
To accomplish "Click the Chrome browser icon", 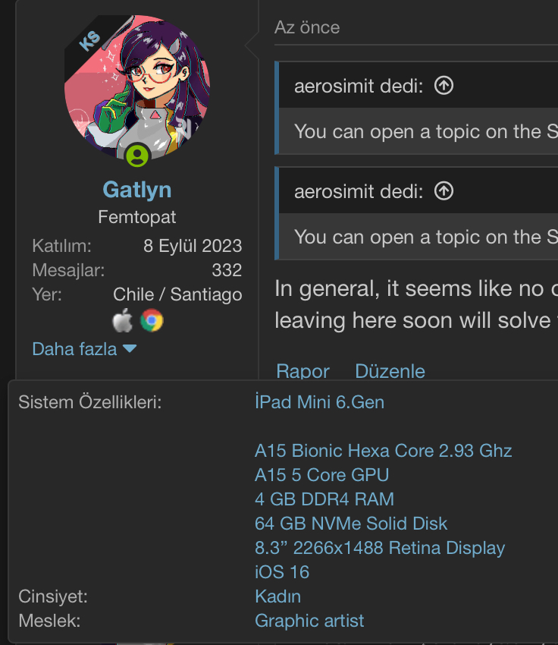I will (152, 321).
